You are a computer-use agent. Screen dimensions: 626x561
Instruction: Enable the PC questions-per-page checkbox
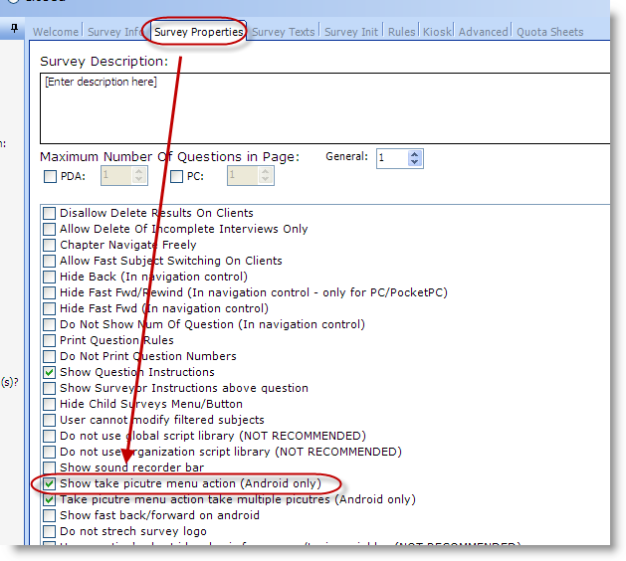tap(176, 176)
